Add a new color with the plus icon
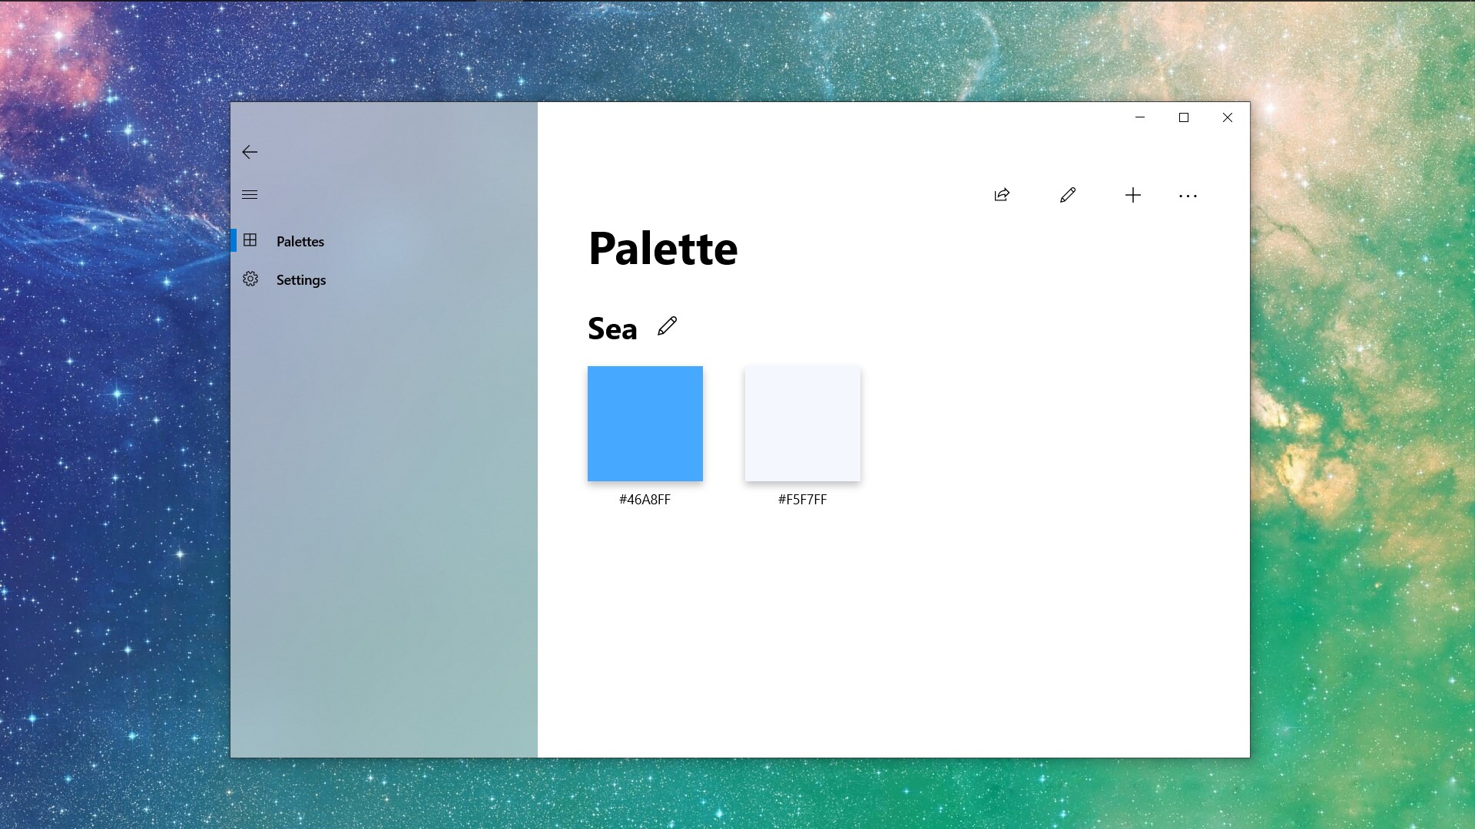Image resolution: width=1475 pixels, height=829 pixels. (1132, 195)
